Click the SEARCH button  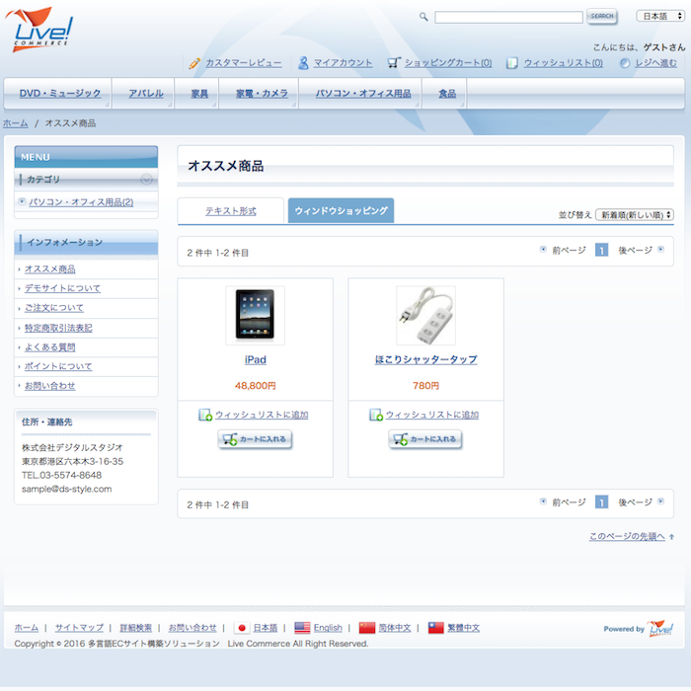tap(601, 16)
